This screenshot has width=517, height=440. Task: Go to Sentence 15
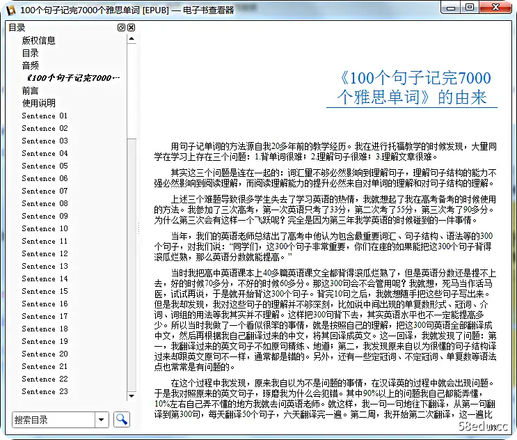pyautogui.click(x=45, y=291)
